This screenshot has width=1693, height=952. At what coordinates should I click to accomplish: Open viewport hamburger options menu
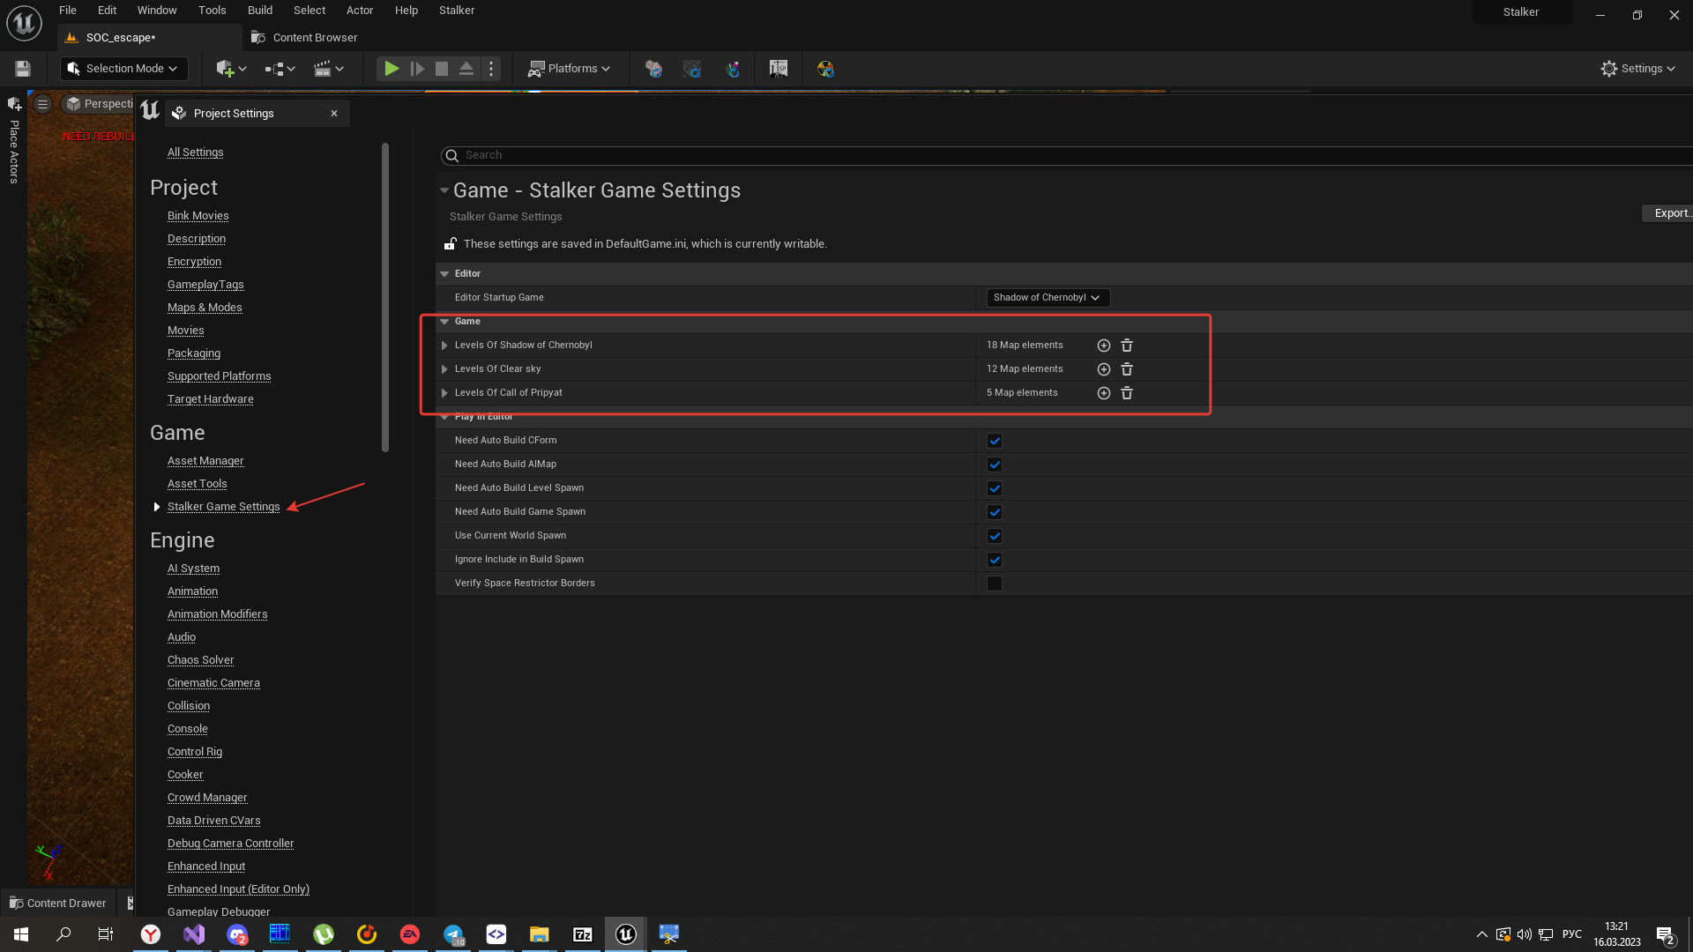pyautogui.click(x=42, y=104)
